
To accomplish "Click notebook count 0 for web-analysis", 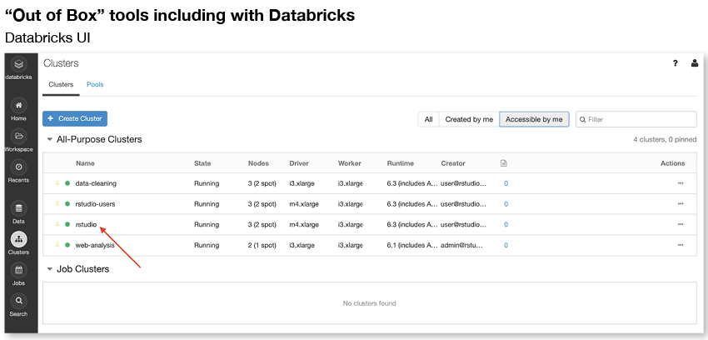I will 506,245.
